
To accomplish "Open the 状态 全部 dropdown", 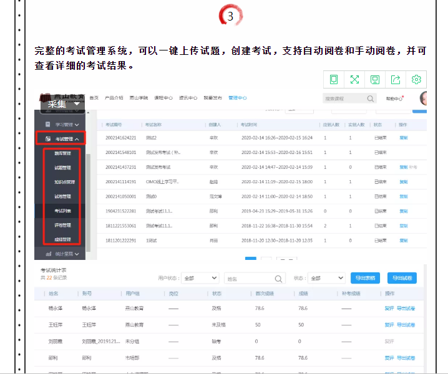I will tap(326, 278).
